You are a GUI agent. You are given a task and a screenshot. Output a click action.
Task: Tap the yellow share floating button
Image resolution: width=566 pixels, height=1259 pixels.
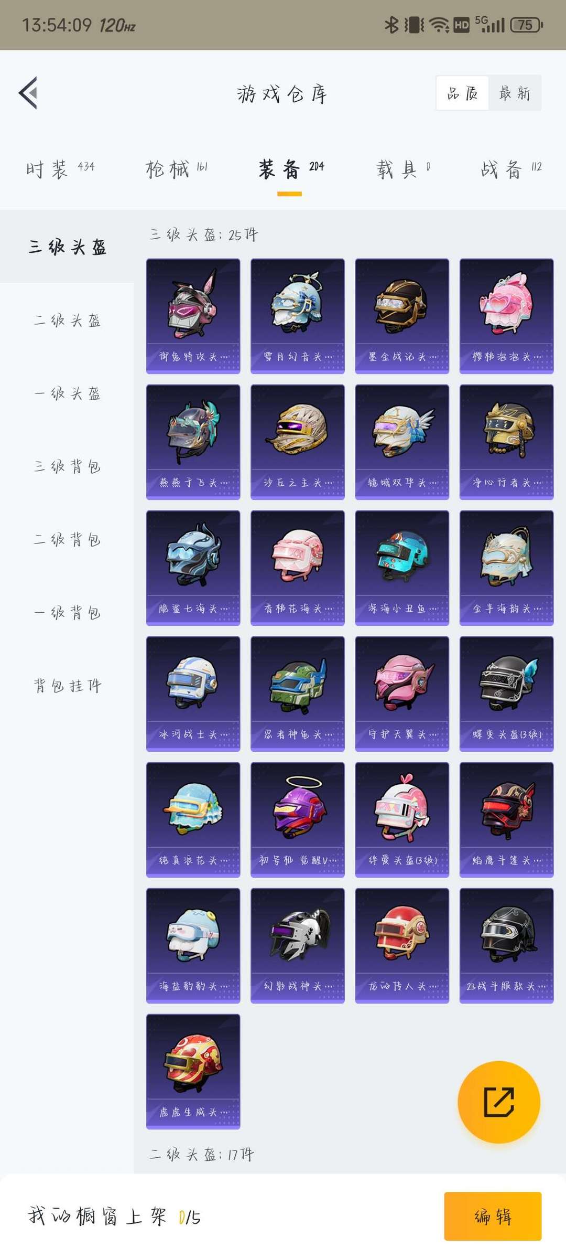[x=498, y=1102]
